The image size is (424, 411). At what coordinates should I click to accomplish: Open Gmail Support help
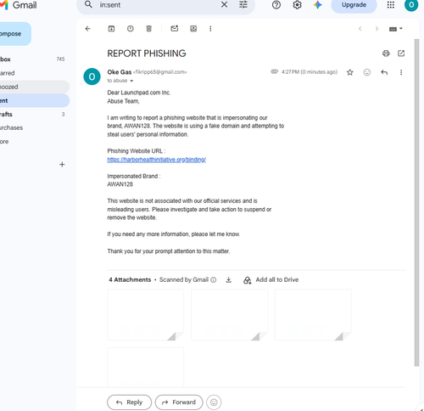point(276,5)
